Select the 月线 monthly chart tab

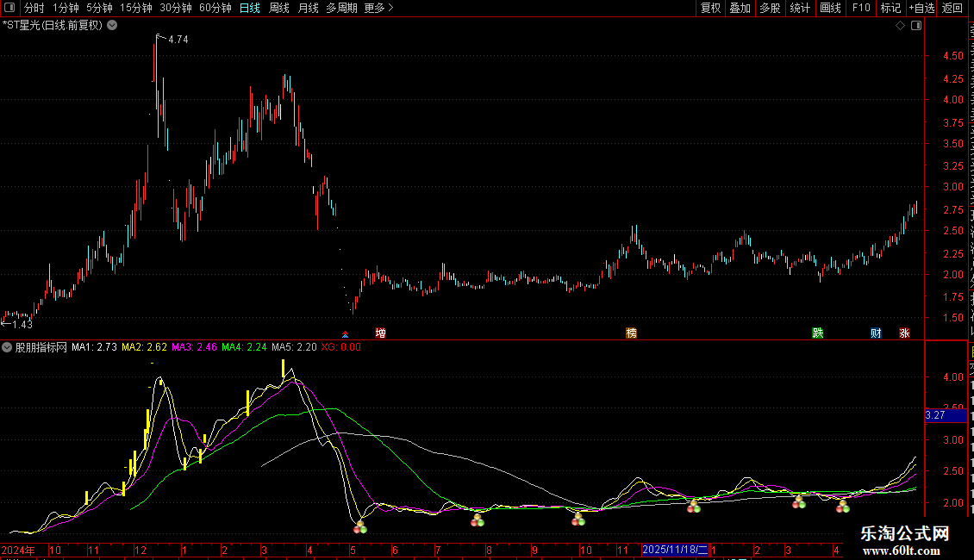coord(308,8)
